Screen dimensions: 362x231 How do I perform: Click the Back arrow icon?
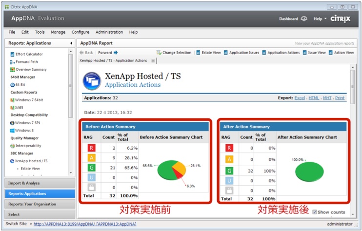click(x=81, y=53)
